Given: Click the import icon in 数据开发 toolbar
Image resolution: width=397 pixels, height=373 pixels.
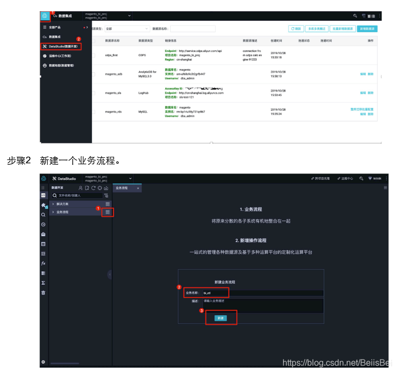Looking at the screenshot, I should point(106,188).
